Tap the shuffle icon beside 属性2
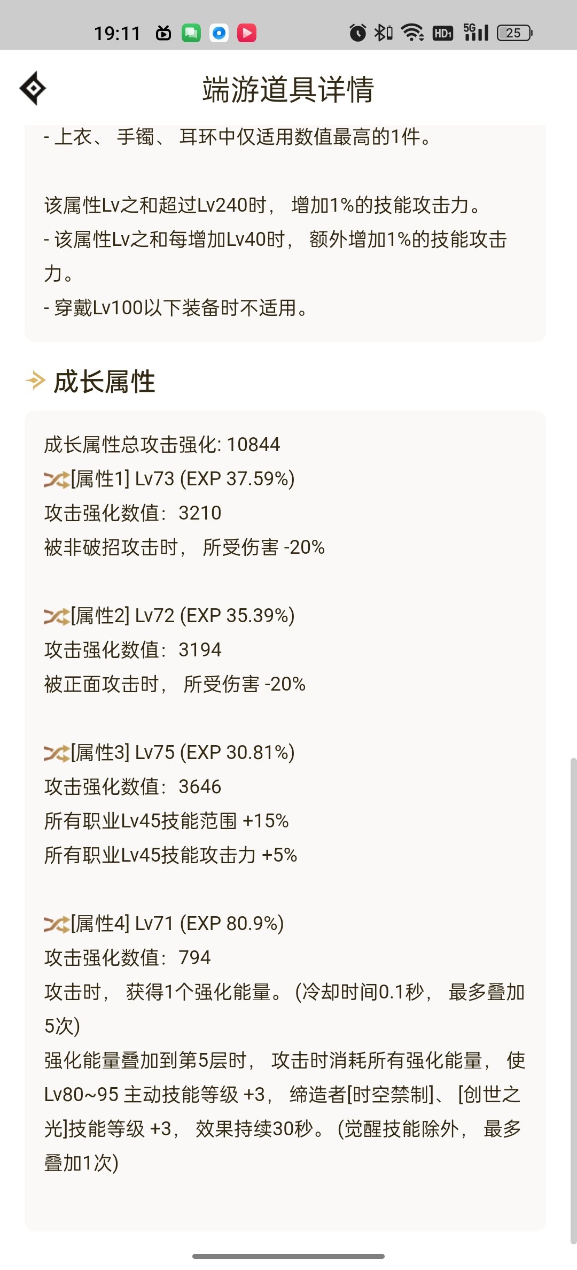 [57, 616]
